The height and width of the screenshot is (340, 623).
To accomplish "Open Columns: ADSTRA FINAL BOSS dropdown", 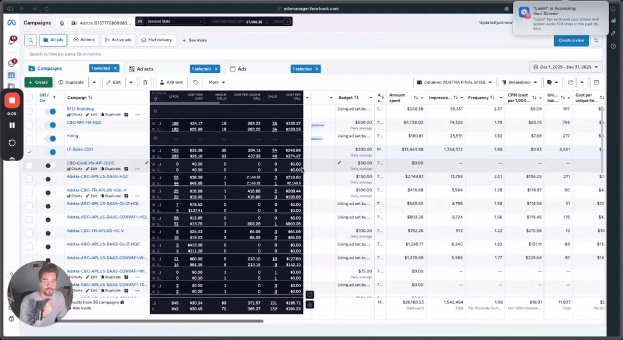I will coord(454,83).
